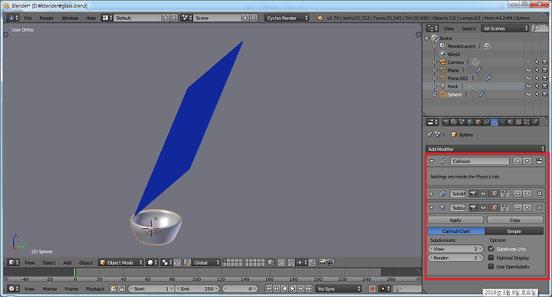The image size is (552, 297).
Task: Toggle Camera renderability camera icon in outliner
Action: 544,62
